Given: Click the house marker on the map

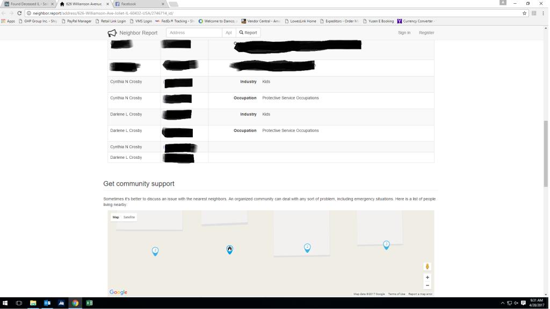Looking at the screenshot, I should tap(230, 249).
